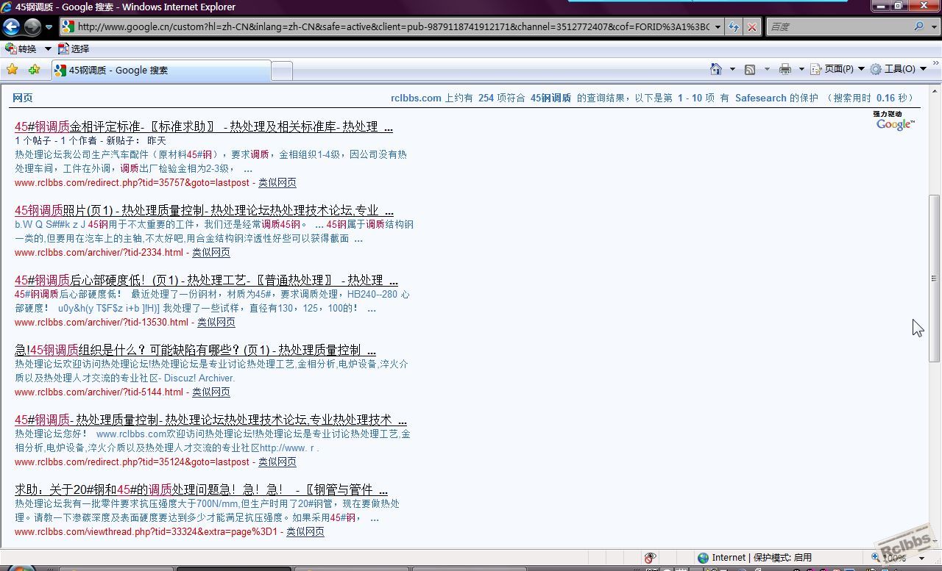Image resolution: width=942 pixels, height=571 pixels.
Task: Open the recent pages dropdown beside Forward
Action: pos(49,27)
